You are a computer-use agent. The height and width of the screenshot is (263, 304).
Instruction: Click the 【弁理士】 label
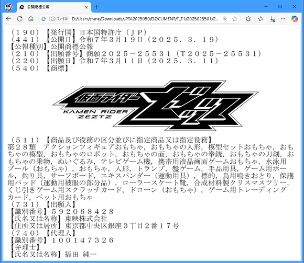pos(25,247)
